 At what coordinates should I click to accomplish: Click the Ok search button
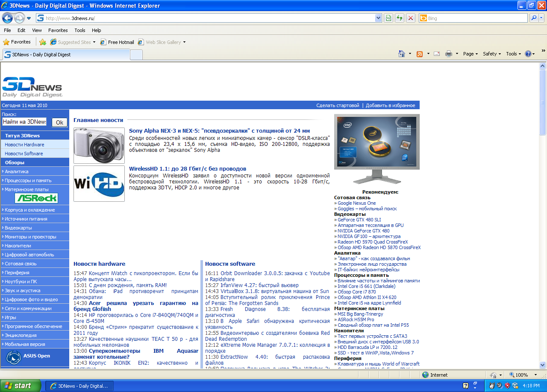59,122
